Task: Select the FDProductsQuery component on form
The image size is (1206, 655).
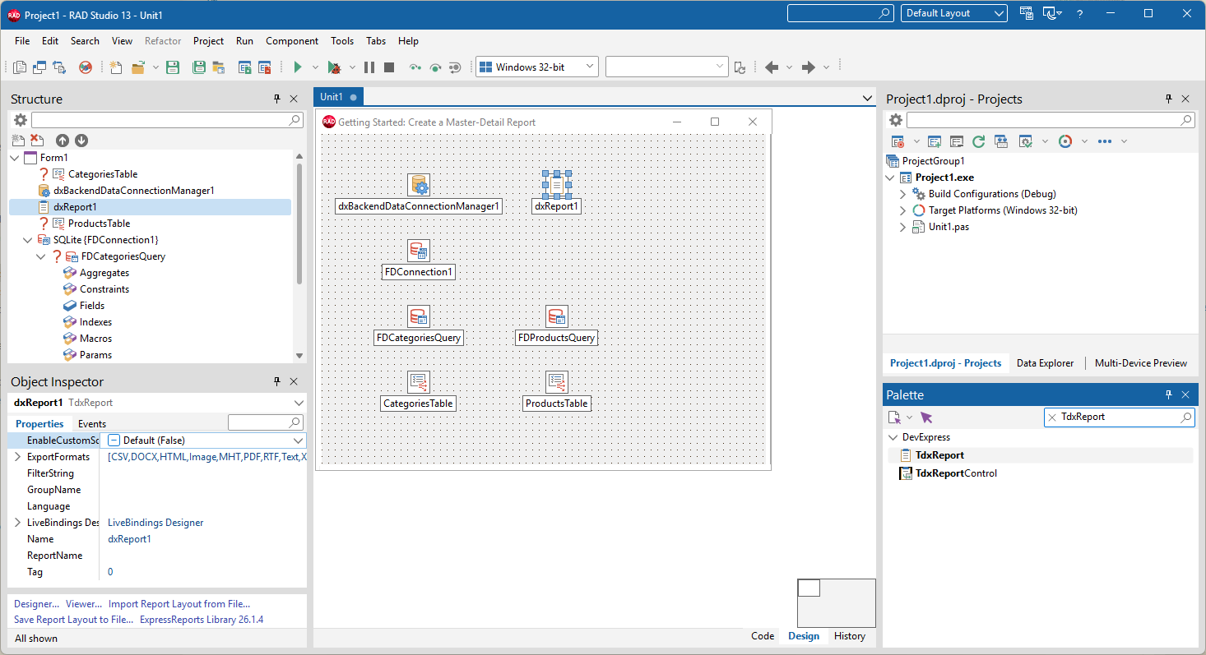Action: (x=557, y=316)
